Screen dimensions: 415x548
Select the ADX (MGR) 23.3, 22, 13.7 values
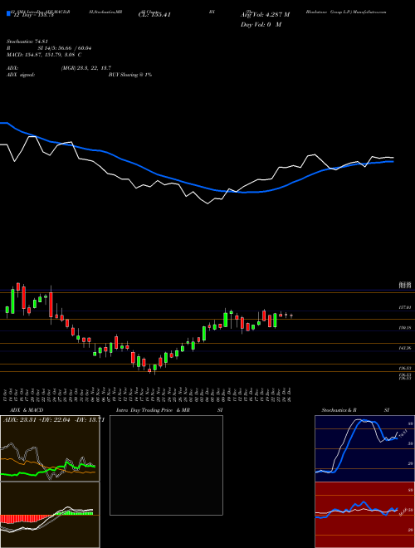tap(86, 68)
